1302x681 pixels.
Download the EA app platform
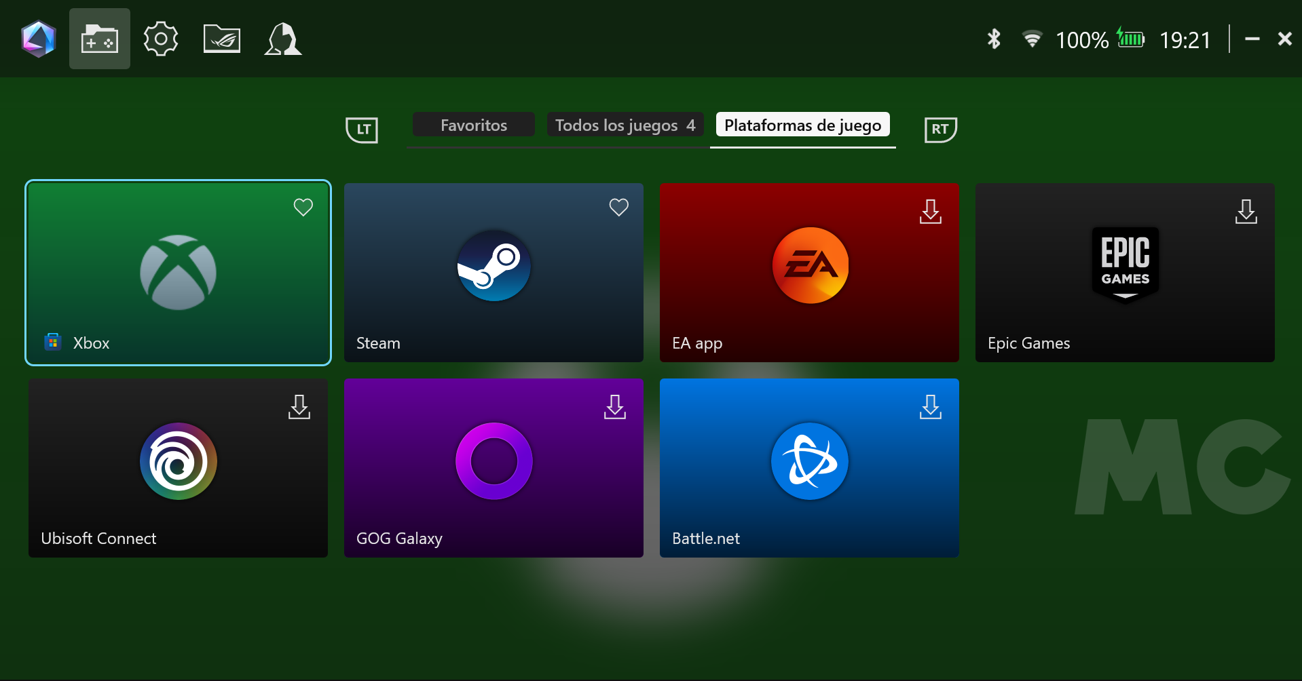(x=930, y=212)
